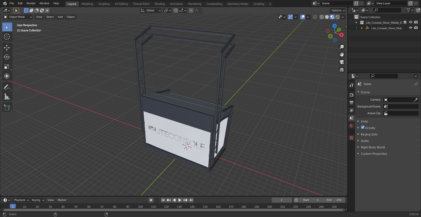The height and width of the screenshot is (217, 421).
Task: Pin the Scene properties panel
Action: (416, 84)
